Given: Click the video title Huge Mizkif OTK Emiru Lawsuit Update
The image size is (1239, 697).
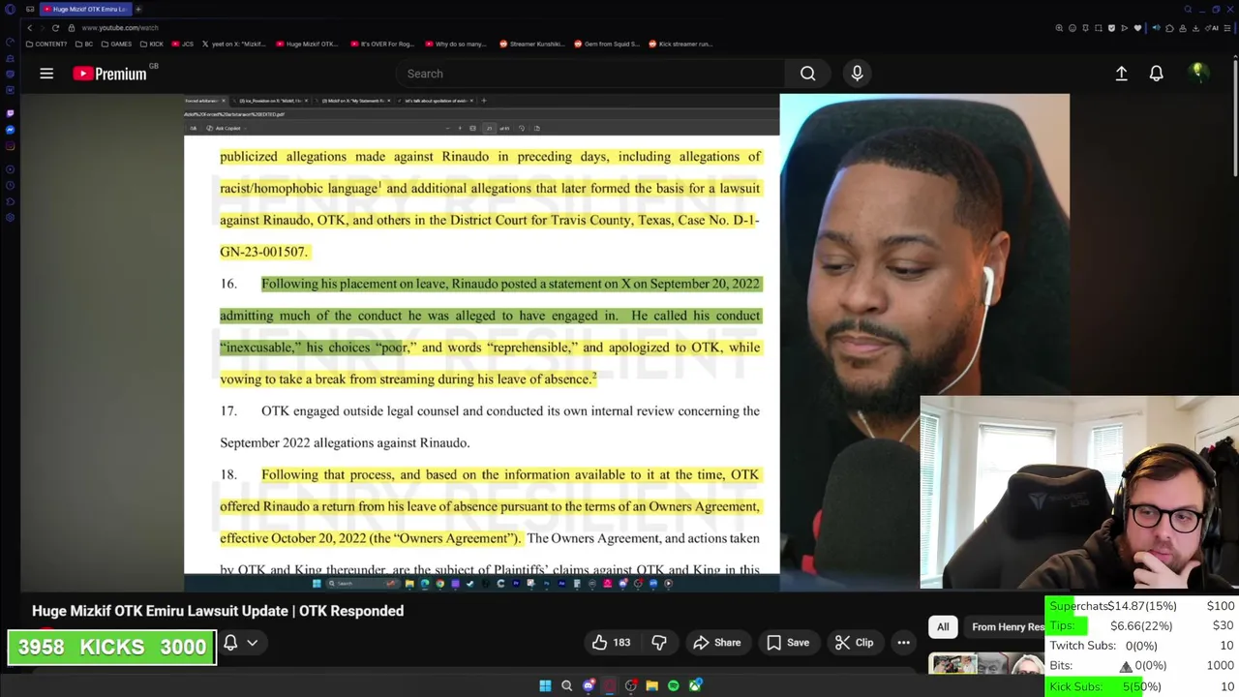Looking at the screenshot, I should coord(218,611).
